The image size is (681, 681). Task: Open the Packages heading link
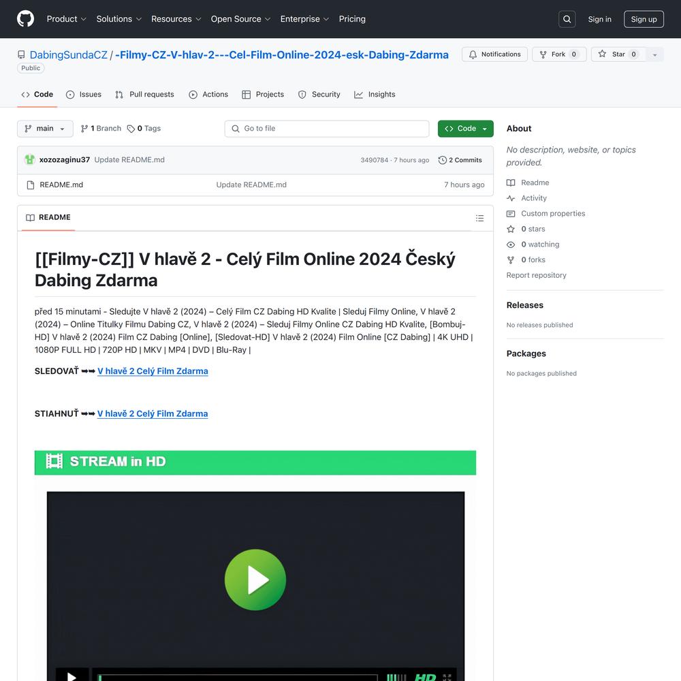click(526, 353)
